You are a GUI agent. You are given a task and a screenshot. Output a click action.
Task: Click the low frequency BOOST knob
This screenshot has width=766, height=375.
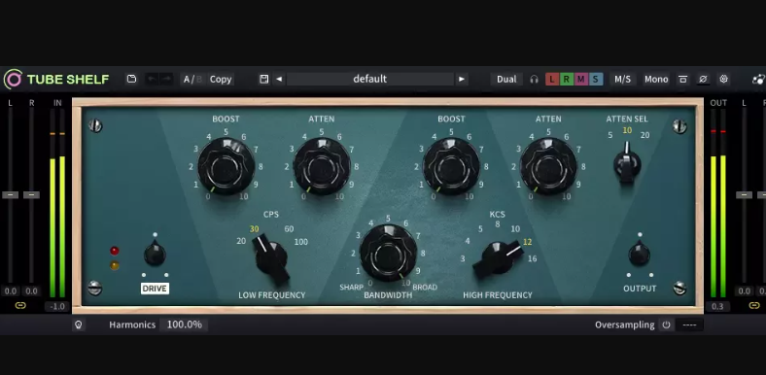click(226, 166)
